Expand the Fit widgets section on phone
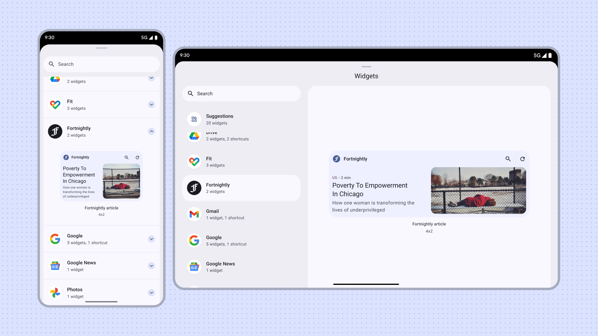This screenshot has height=336, width=598. pyautogui.click(x=151, y=105)
